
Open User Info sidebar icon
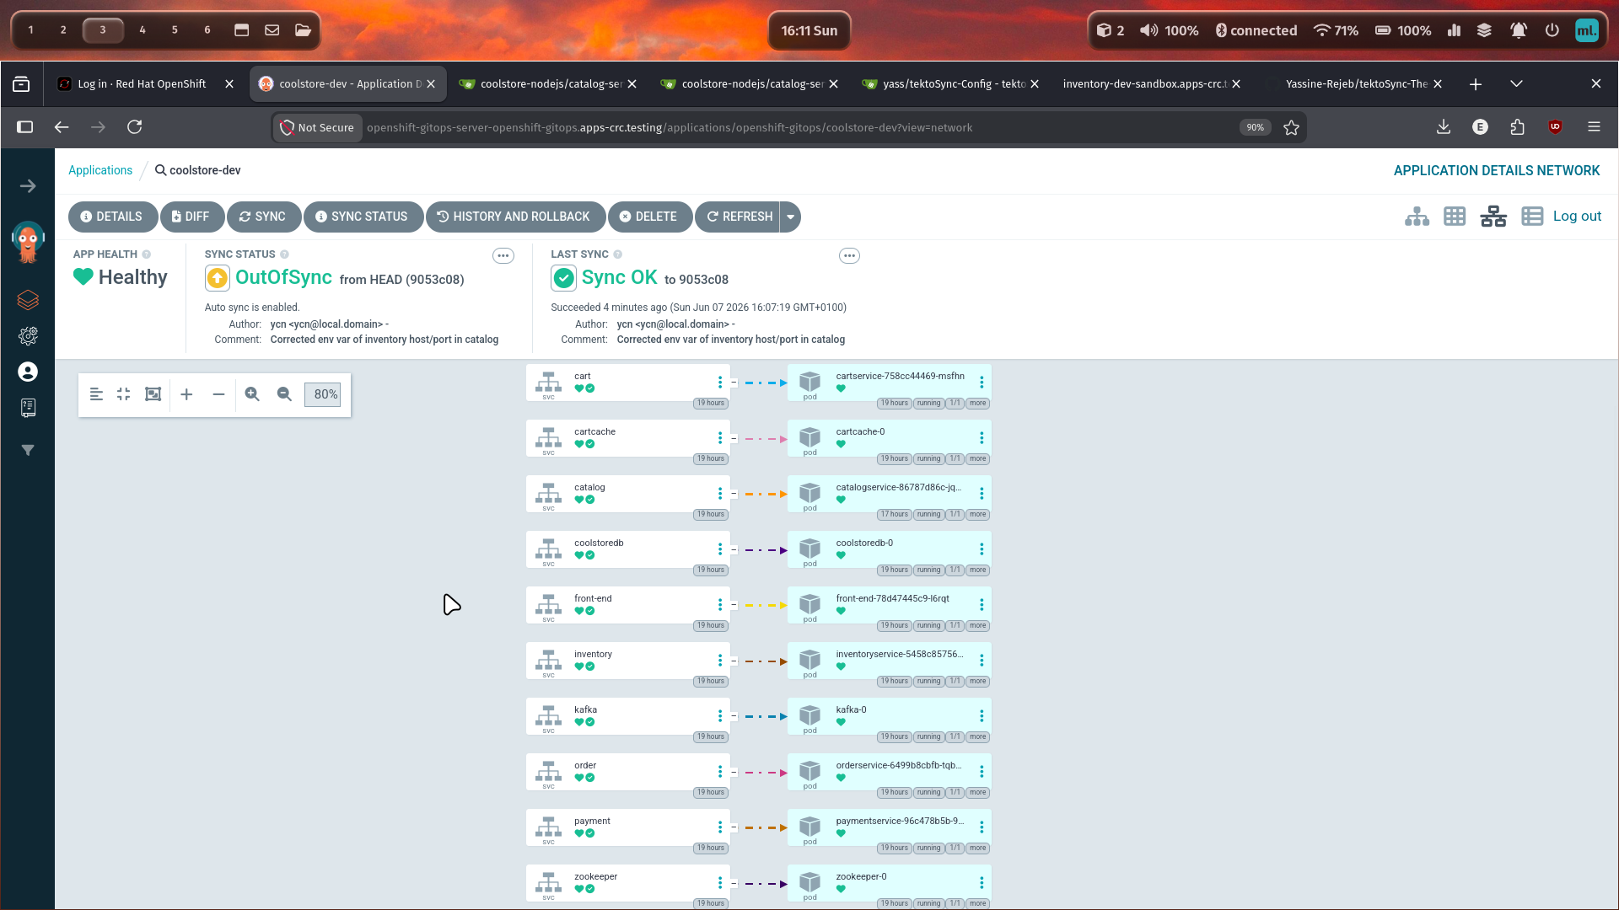(x=28, y=372)
